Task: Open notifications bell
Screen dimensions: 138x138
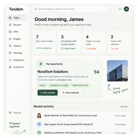Action: point(120,9)
